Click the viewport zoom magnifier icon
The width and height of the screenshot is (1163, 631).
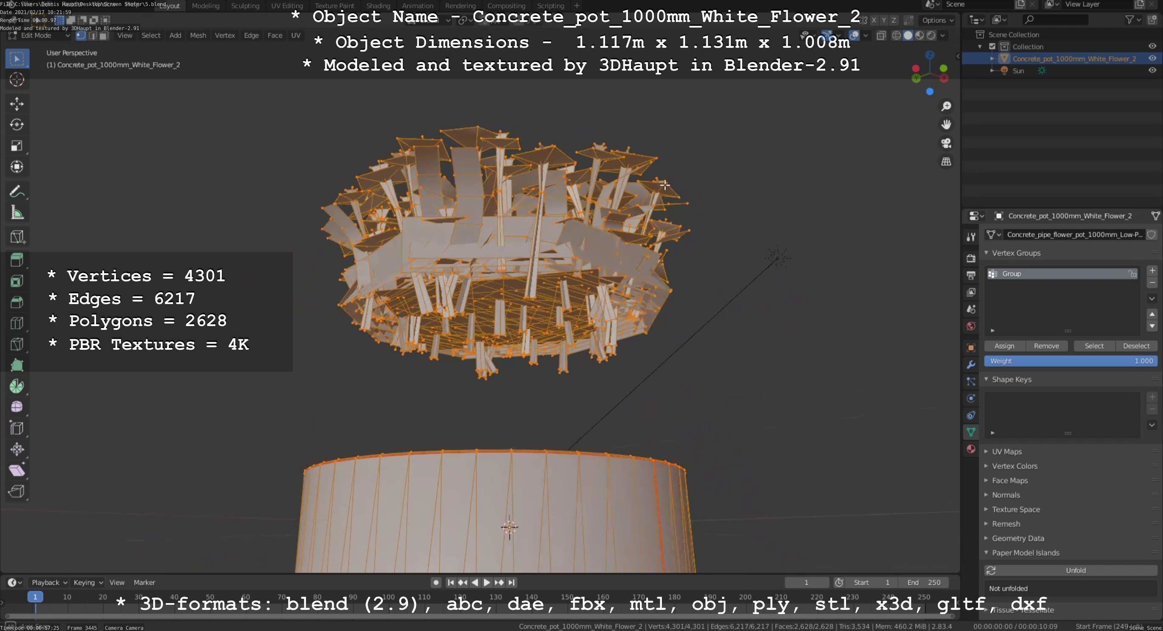[x=946, y=107]
